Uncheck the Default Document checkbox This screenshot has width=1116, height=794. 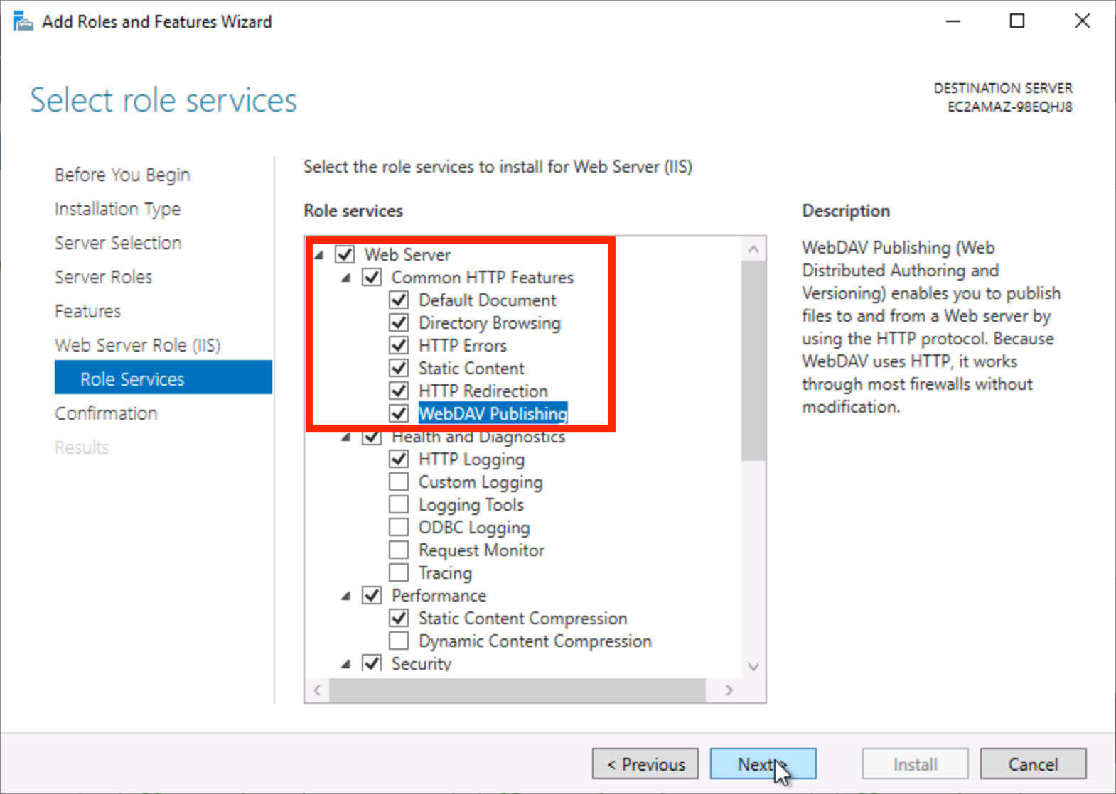[x=399, y=300]
